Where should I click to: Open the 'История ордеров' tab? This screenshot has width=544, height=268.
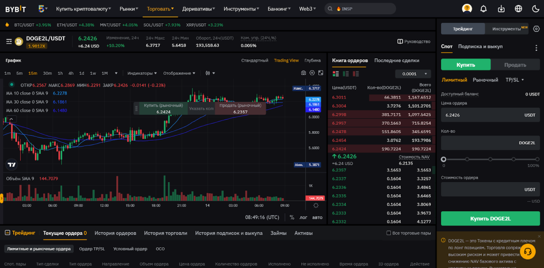click(x=115, y=233)
